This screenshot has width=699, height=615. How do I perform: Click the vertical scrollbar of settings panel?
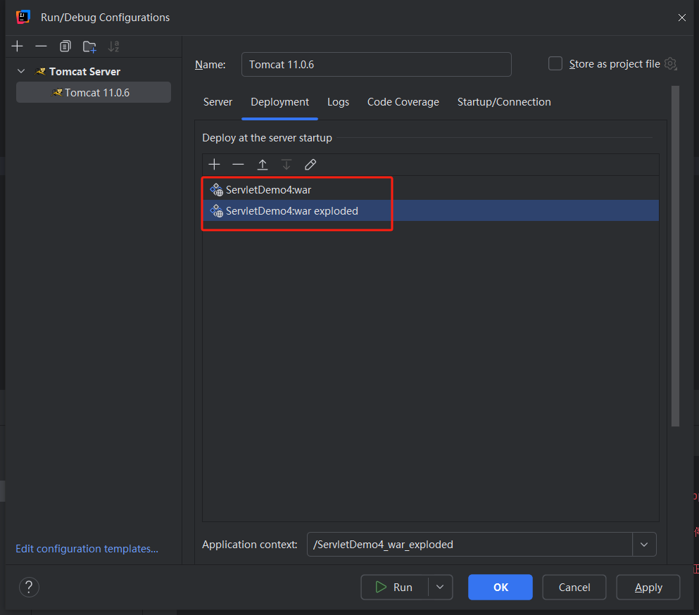tap(675, 256)
